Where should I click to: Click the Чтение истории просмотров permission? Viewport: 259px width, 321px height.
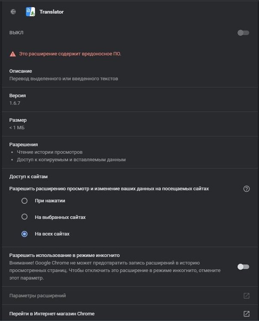50,152
